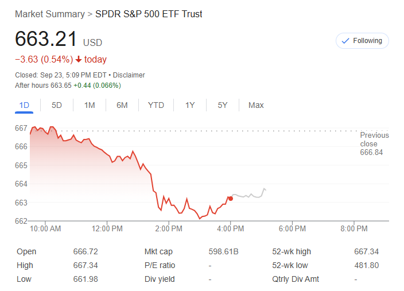Click the Mkt cap value 598.61B

(x=223, y=251)
